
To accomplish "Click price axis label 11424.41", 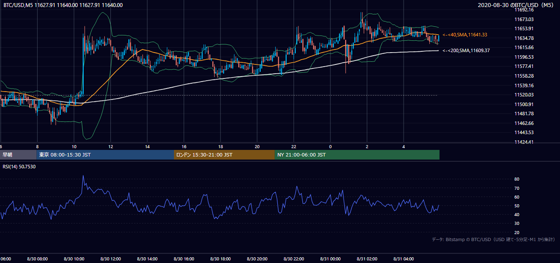I will click(x=524, y=142).
